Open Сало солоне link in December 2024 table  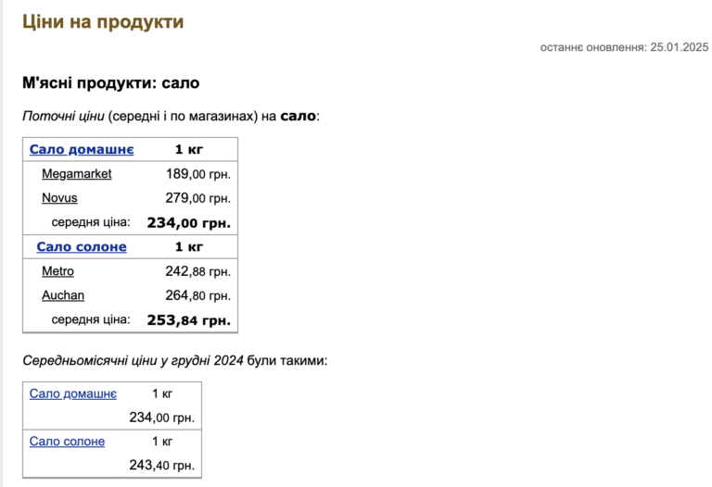(x=67, y=442)
